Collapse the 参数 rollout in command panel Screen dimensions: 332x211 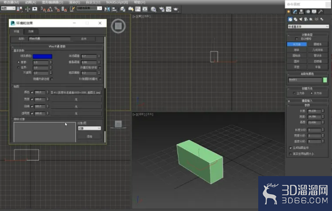click(307, 105)
